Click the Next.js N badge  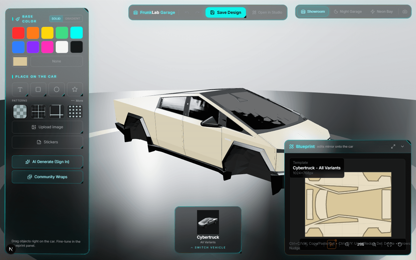[11, 249]
